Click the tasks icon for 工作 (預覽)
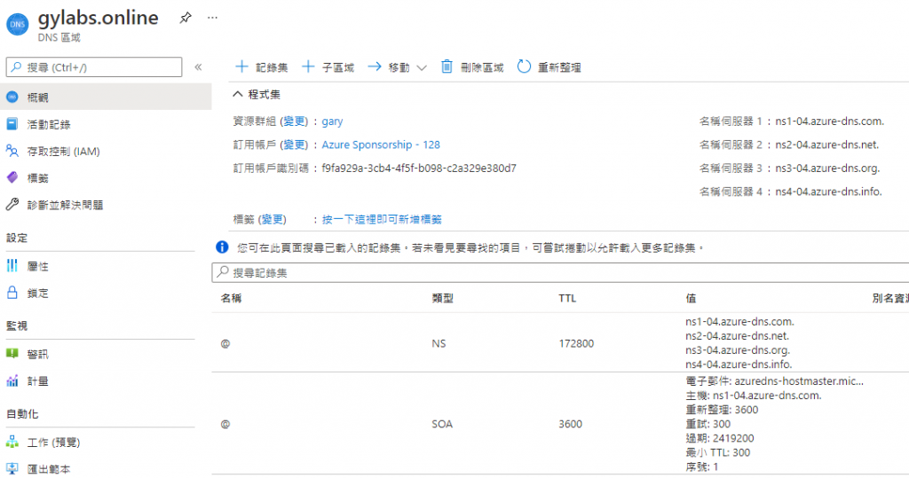 click(x=12, y=442)
